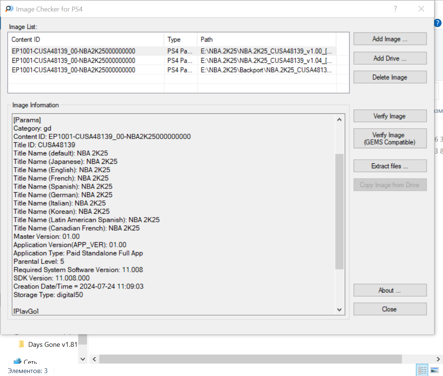Click the [Params] section header text
The image size is (443, 376).
point(27,120)
